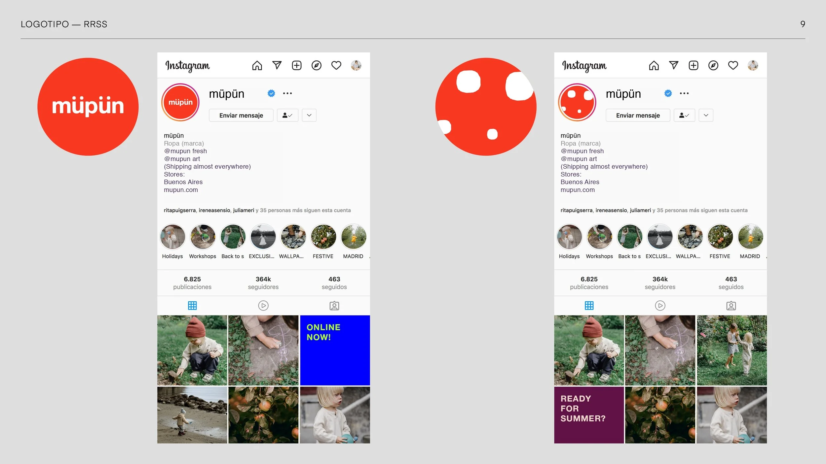Click Enviar mensaje button in right mockup

click(638, 115)
